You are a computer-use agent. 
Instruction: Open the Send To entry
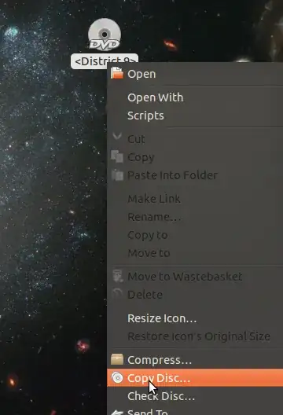pyautogui.click(x=195, y=411)
